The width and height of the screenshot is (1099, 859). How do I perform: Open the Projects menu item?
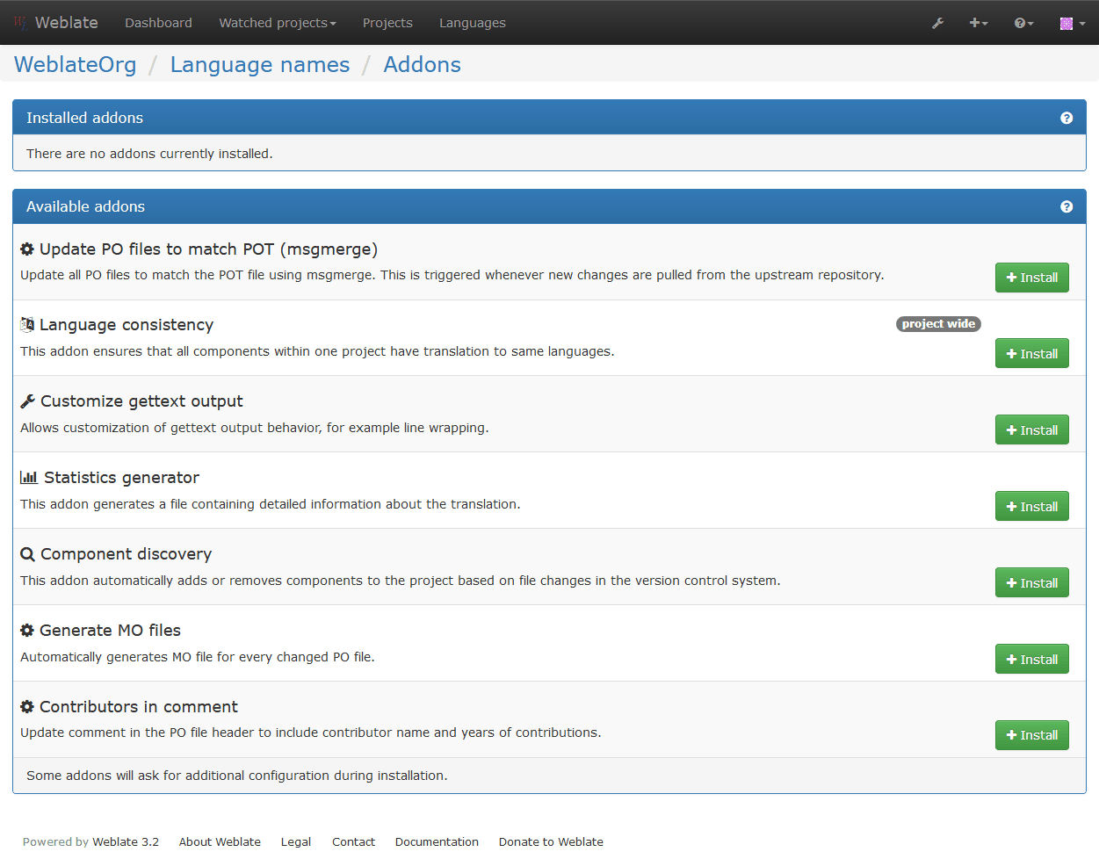387,23
